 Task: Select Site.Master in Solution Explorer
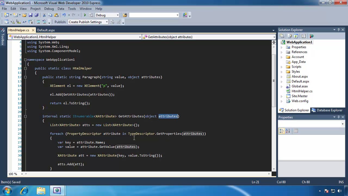(x=299, y=96)
